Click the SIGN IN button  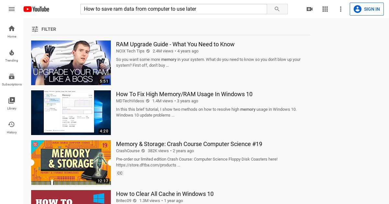pos(367,9)
